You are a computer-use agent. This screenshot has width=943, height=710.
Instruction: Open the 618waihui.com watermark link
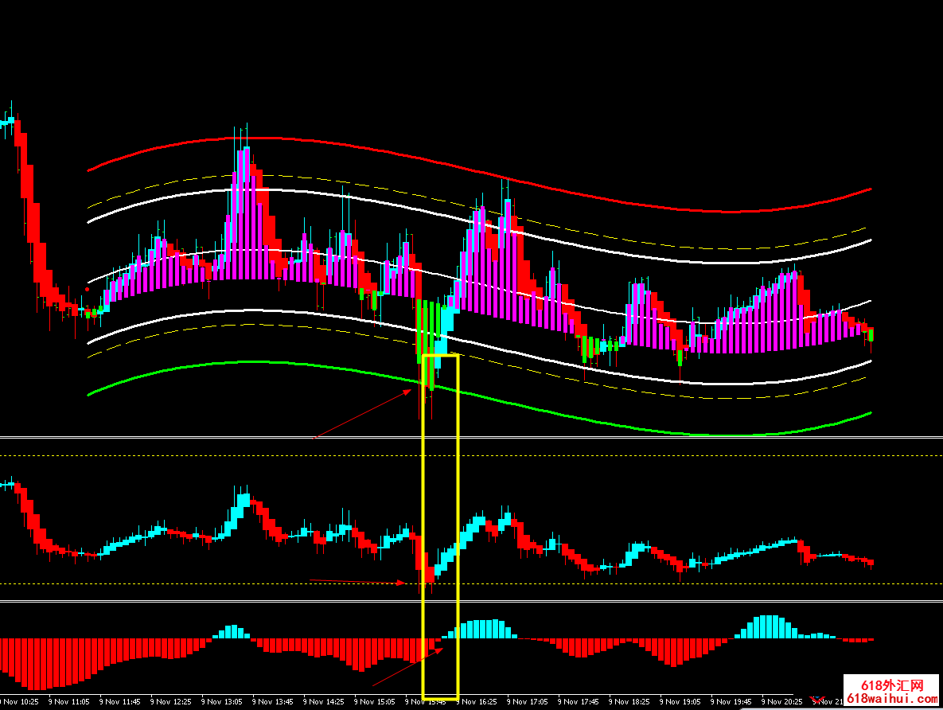click(892, 698)
